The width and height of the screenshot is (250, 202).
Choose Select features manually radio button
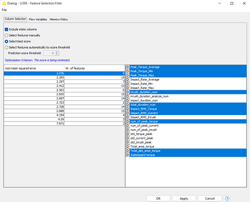(7, 35)
